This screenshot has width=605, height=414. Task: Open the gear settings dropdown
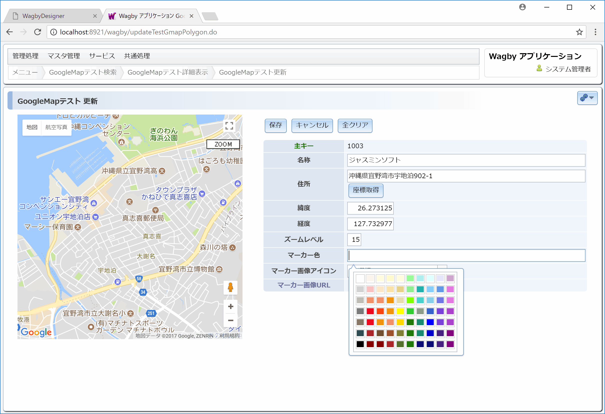point(587,98)
